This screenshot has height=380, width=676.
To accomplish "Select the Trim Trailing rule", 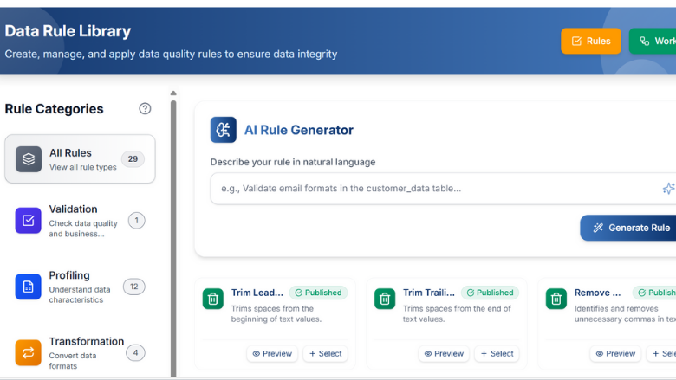I will 497,353.
